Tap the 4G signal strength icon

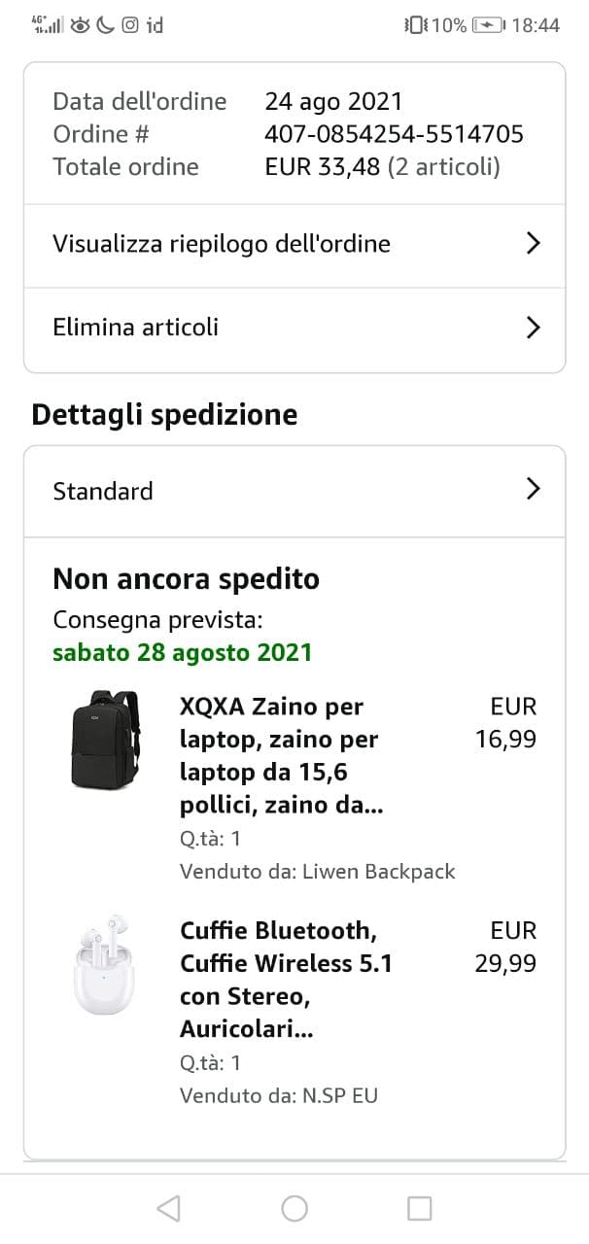tap(47, 25)
